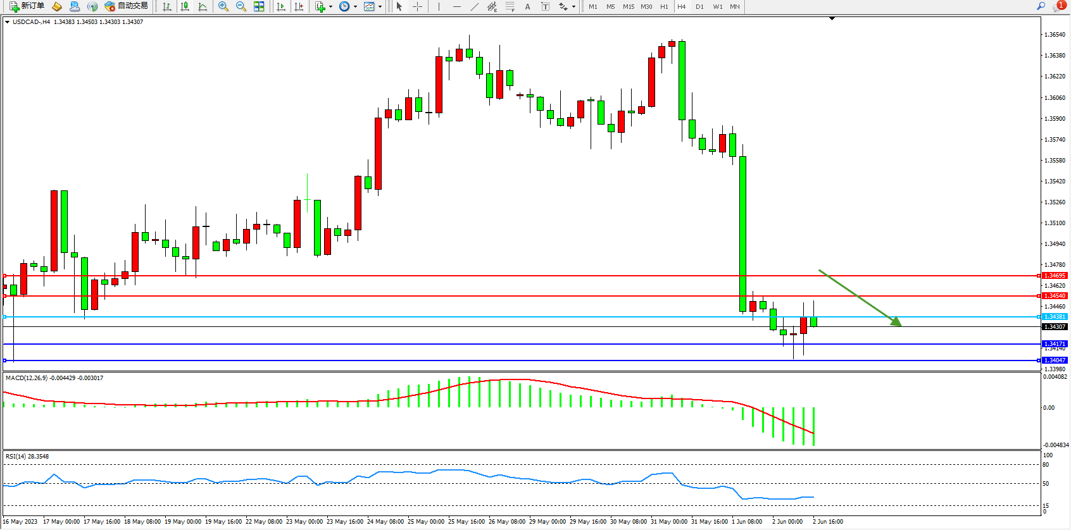Draw a trendline with the diagonal line tool
Viewport: 1071px width, 530px height.
(475, 6)
